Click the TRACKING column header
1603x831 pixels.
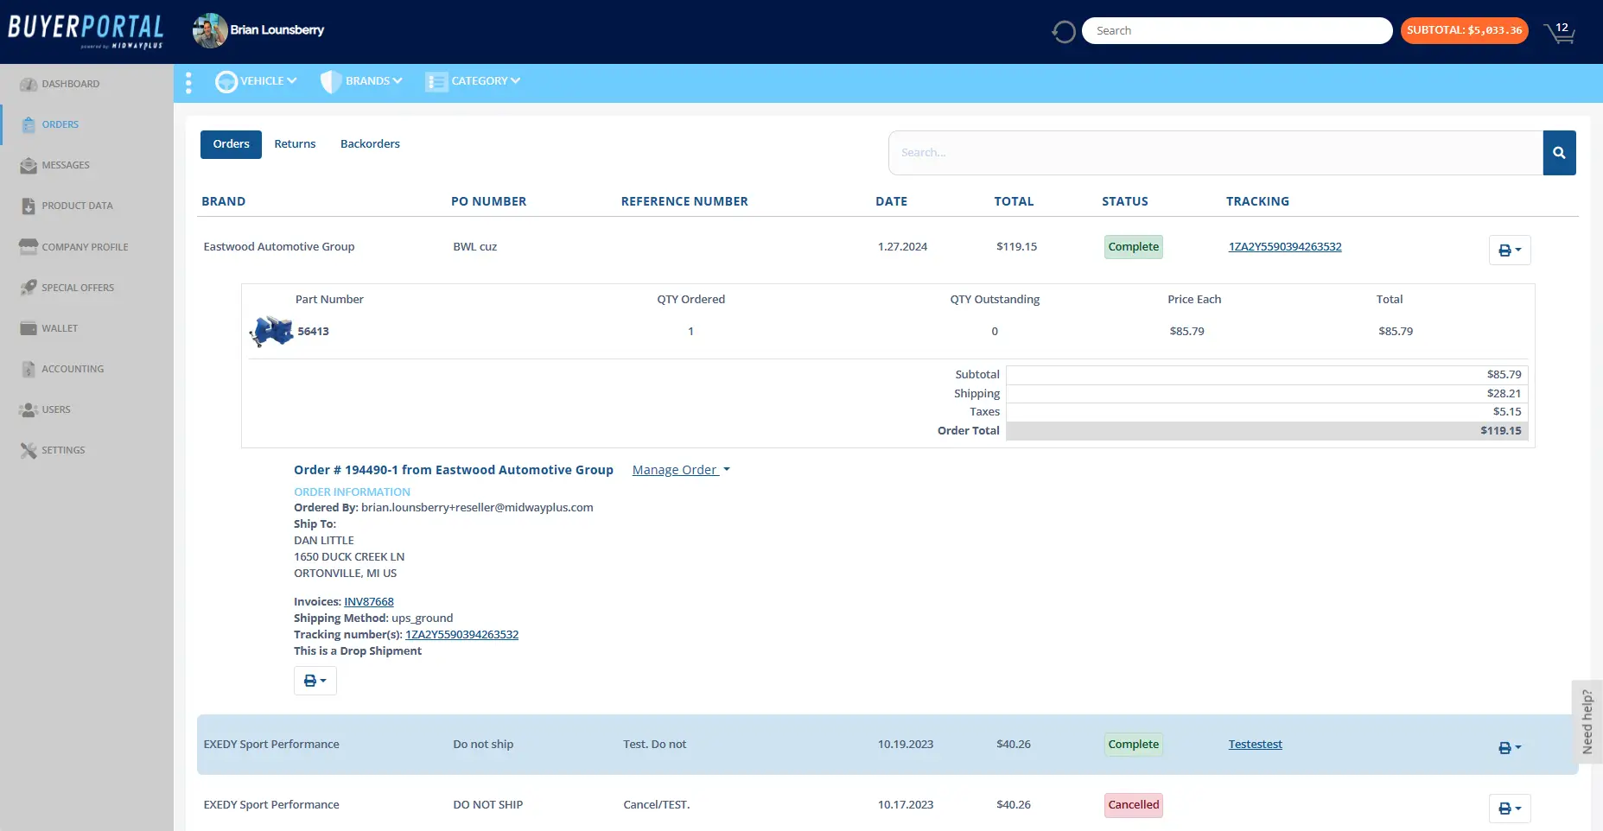point(1257,201)
